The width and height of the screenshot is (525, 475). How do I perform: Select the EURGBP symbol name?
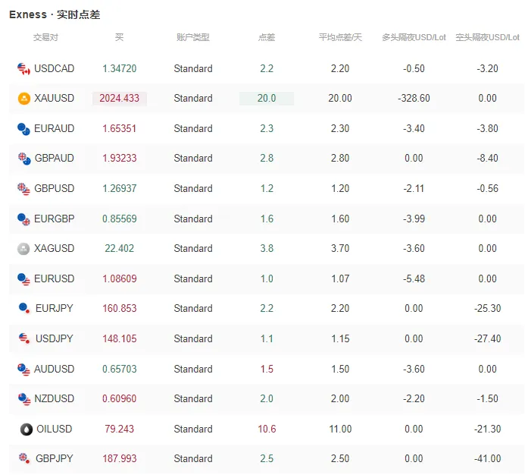point(55,219)
